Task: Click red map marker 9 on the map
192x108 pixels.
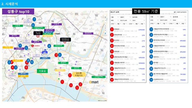Action: pyautogui.click(x=26, y=67)
